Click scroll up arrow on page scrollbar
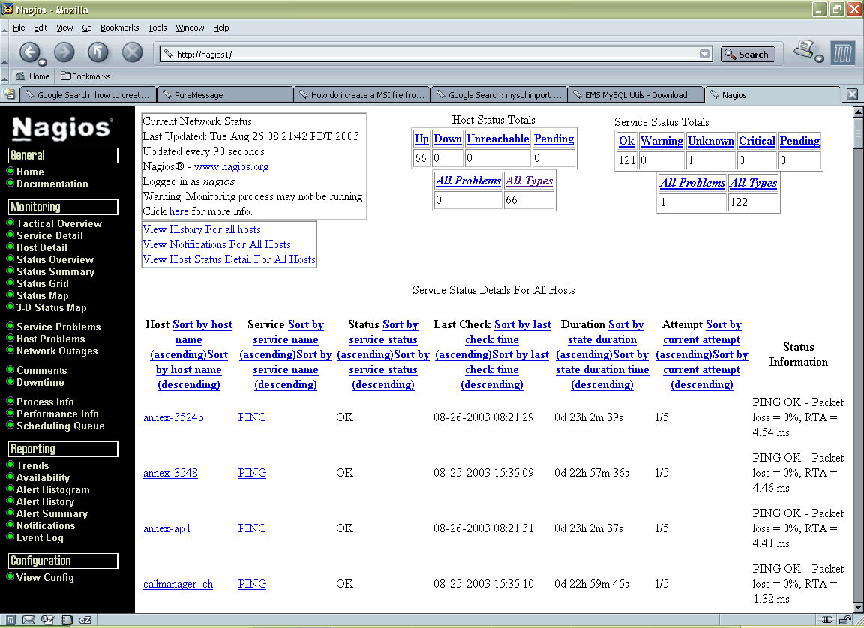This screenshot has height=628, width=864. point(858,112)
